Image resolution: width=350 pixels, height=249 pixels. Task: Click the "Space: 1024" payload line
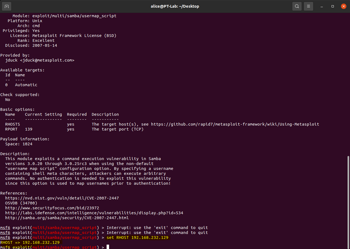[x=19, y=144]
